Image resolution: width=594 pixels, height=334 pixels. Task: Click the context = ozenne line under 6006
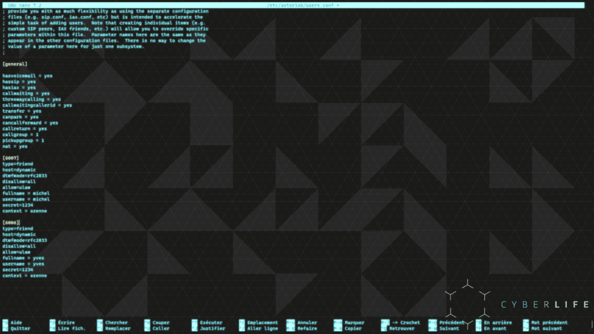click(x=24, y=275)
